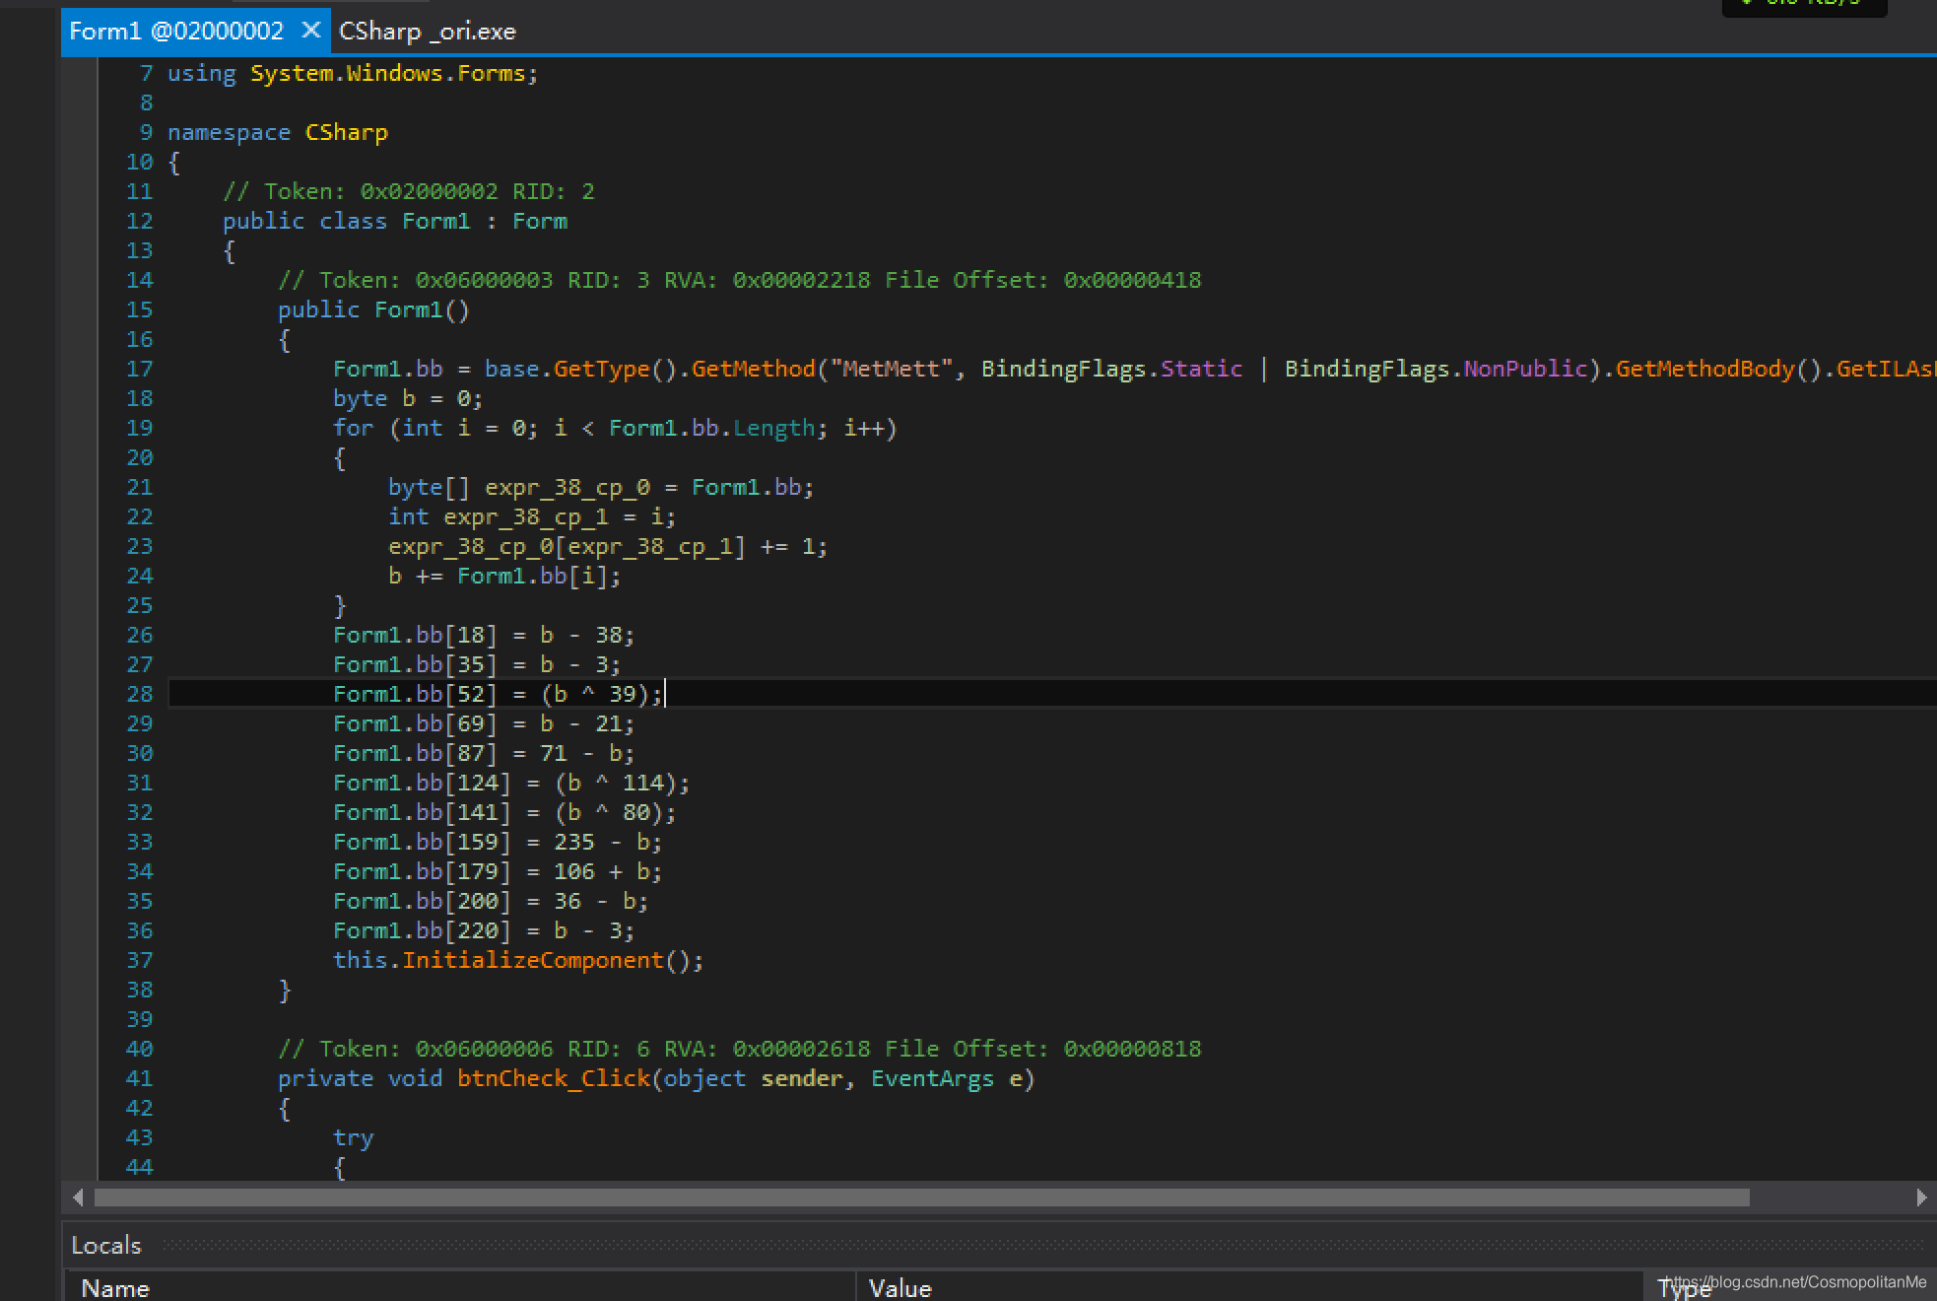The height and width of the screenshot is (1301, 1937).
Task: Click the horizontal scrollbar thumb in code editor
Action: (921, 1198)
